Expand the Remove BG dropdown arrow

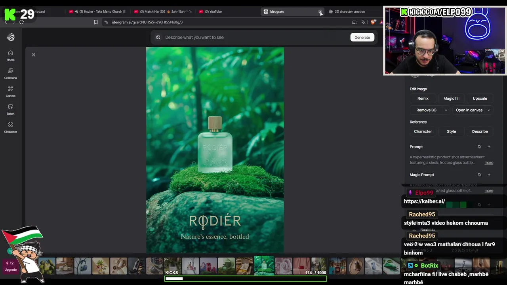(446, 110)
